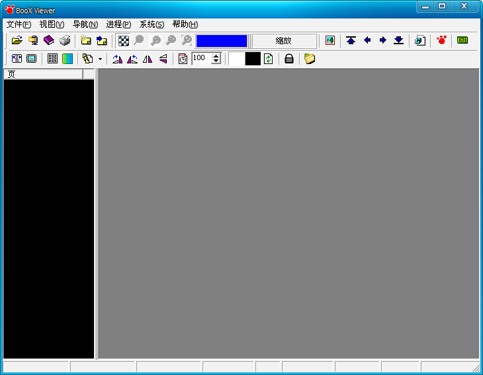This screenshot has width=483, height=375.
Task: Open the 导航(N) menu
Action: pos(85,24)
